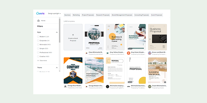Check the Professional style filter

tap(38, 52)
